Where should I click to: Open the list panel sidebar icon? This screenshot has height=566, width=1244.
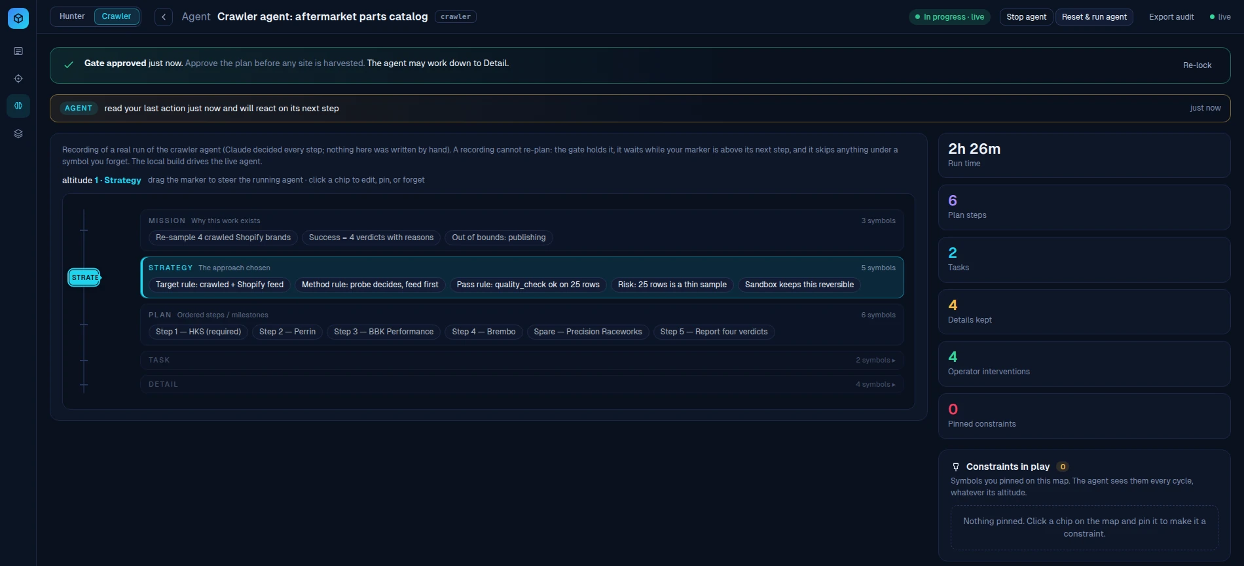[x=18, y=51]
